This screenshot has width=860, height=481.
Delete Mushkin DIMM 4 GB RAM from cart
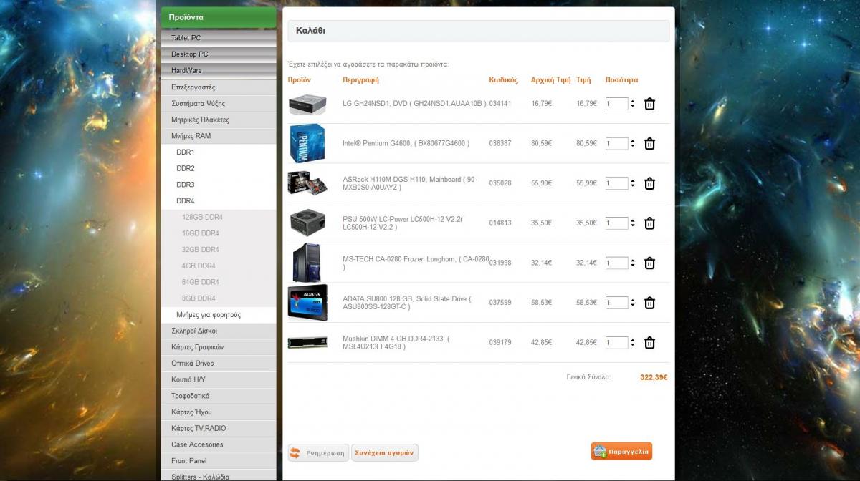point(649,343)
